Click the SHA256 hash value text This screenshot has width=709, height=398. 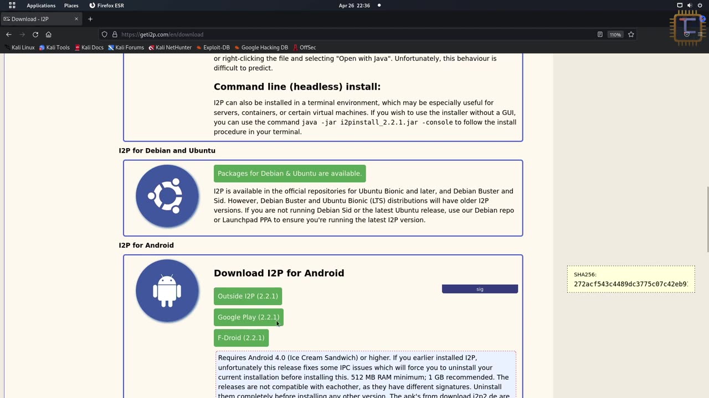630,284
